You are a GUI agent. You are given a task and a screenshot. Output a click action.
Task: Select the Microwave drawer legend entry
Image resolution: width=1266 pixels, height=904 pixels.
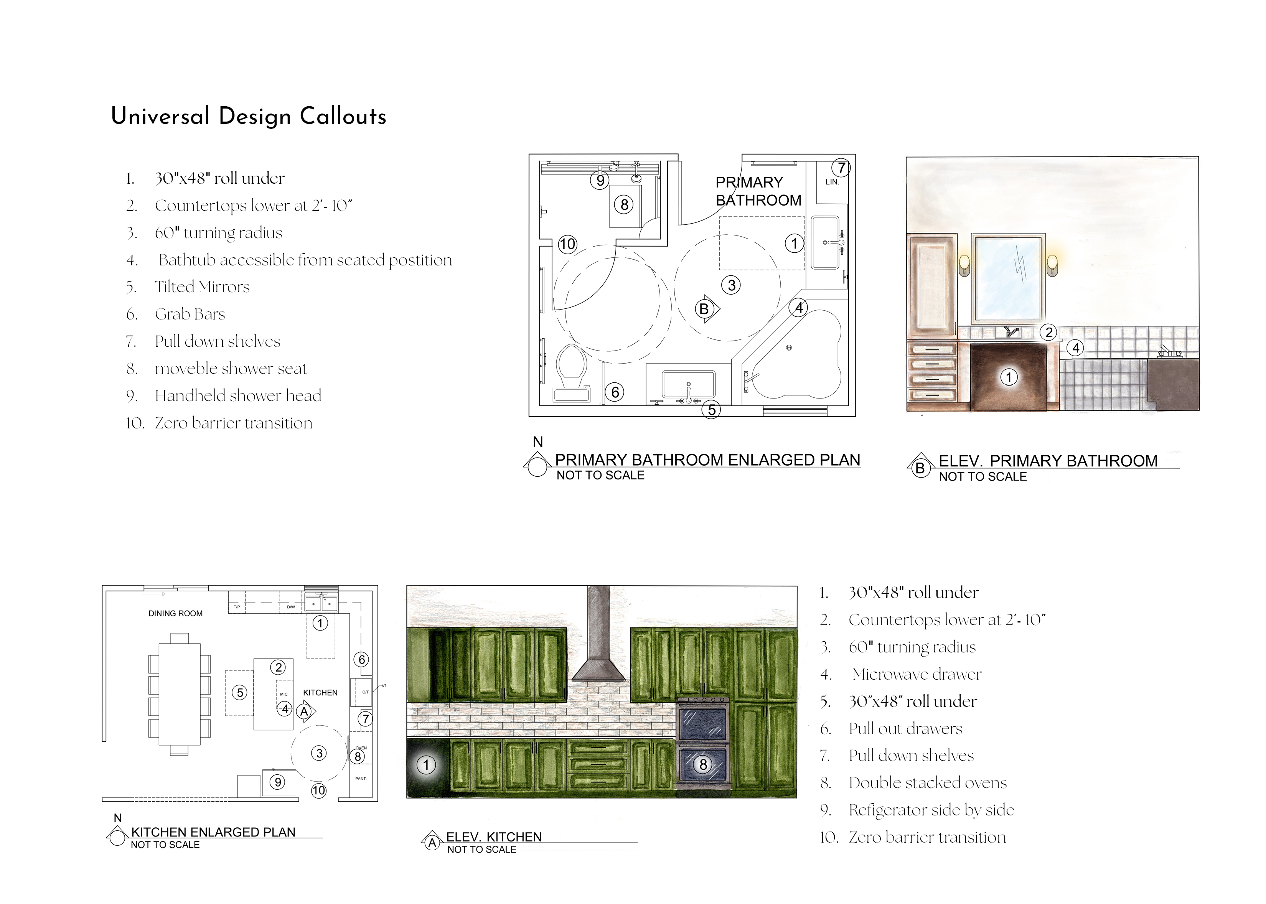(x=917, y=675)
